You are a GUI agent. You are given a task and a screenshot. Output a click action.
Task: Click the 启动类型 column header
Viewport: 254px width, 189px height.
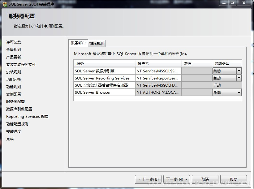tap(226, 63)
